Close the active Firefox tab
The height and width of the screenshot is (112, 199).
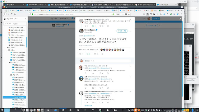coord(38,10)
